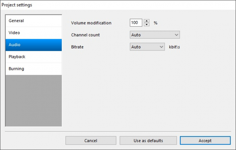Accept the project settings

tap(205, 141)
